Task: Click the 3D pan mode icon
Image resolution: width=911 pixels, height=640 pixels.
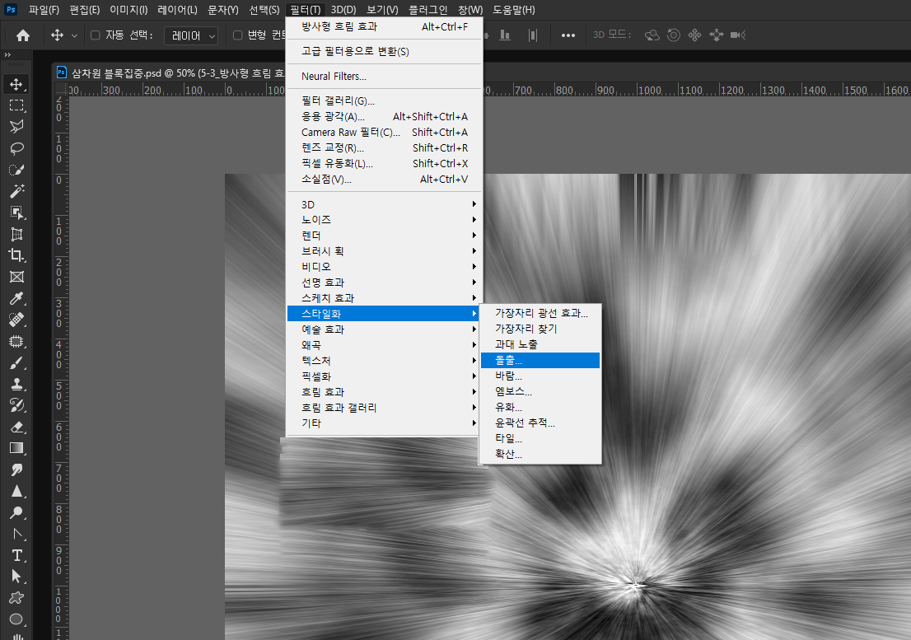Action: coord(695,35)
